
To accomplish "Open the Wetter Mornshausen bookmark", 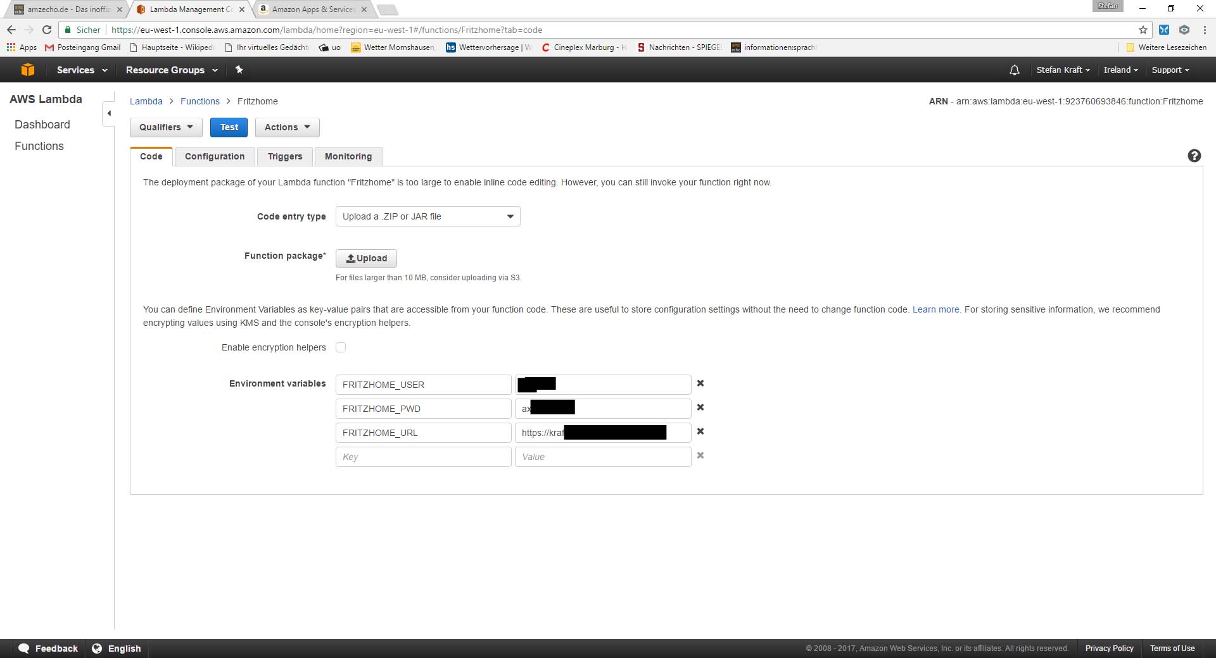I will click(393, 47).
